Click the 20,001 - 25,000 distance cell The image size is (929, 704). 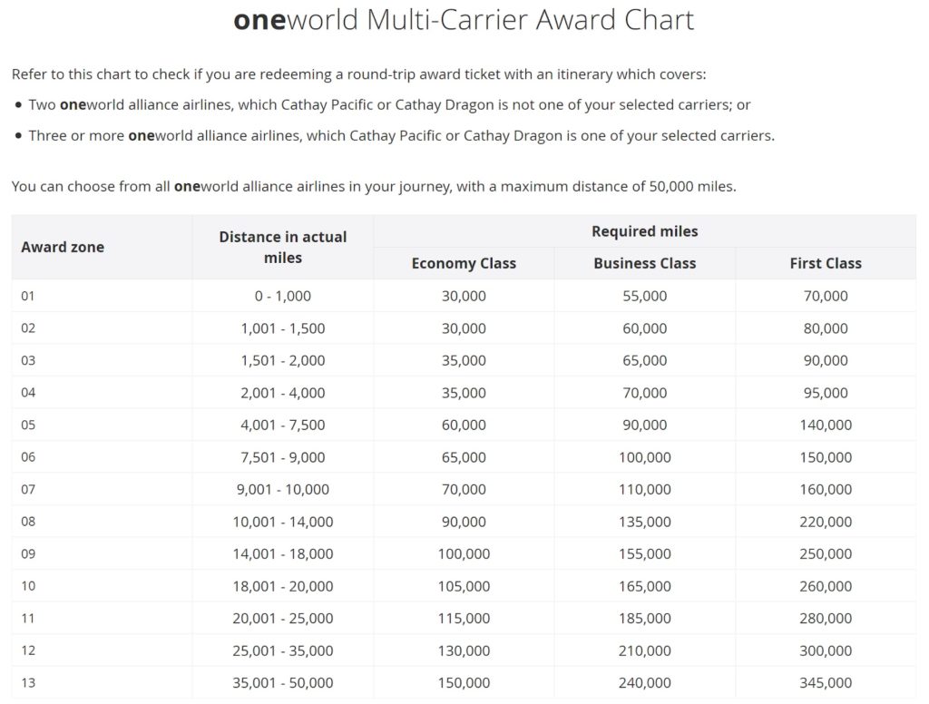(x=283, y=618)
